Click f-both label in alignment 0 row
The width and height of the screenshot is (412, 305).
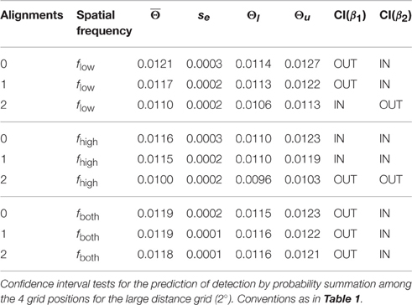87,215
